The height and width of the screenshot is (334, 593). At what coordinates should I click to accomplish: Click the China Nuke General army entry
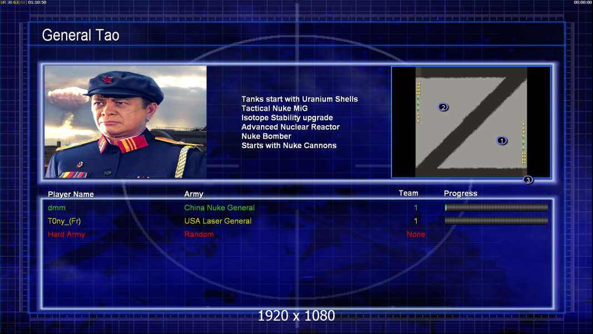[x=219, y=208]
